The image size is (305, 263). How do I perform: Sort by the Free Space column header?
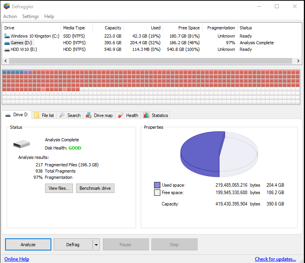[x=183, y=28]
